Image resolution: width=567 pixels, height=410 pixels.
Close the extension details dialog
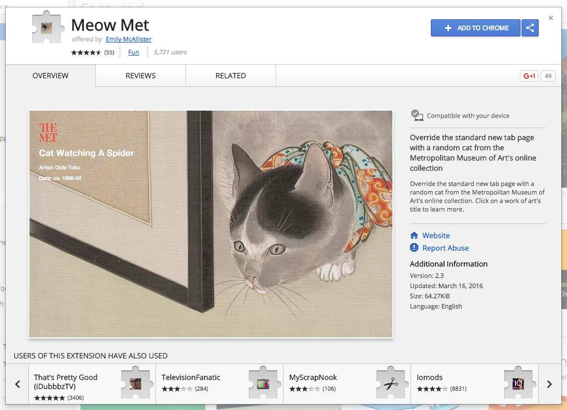[x=551, y=18]
